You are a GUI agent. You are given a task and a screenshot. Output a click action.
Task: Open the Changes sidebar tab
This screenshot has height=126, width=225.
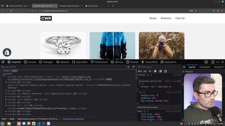tap(218, 67)
